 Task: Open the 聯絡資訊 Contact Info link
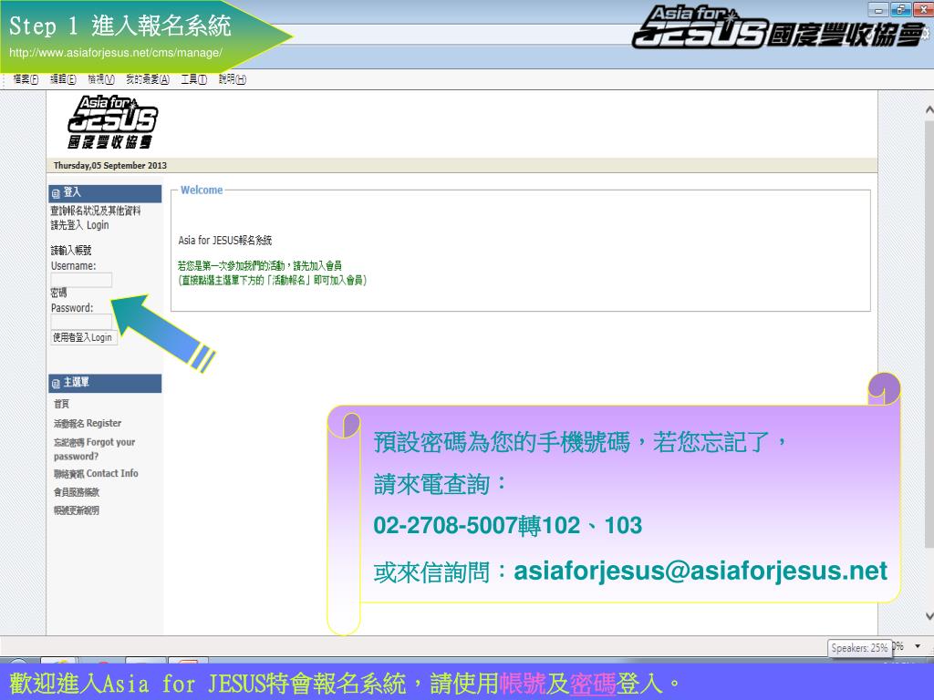pyautogui.click(x=96, y=473)
